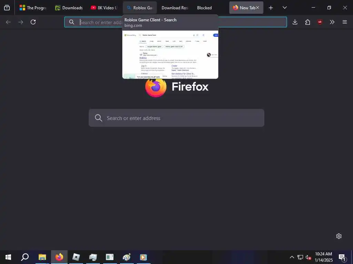Expand the toolbar overflow chevrons
This screenshot has height=264, width=353.
[x=332, y=22]
